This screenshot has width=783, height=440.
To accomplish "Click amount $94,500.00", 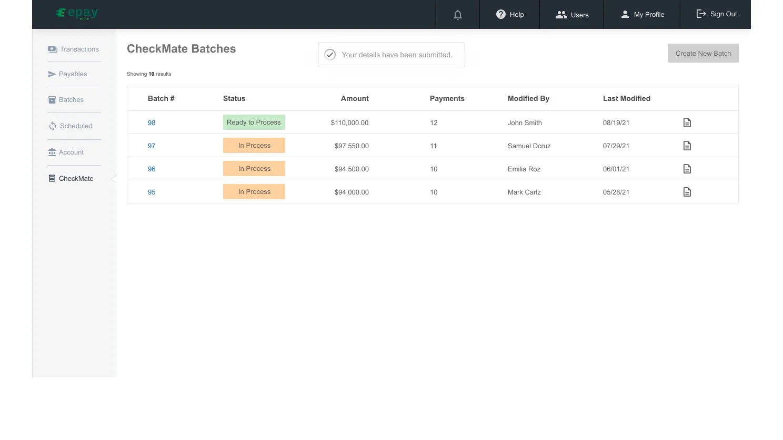I will coord(352,169).
